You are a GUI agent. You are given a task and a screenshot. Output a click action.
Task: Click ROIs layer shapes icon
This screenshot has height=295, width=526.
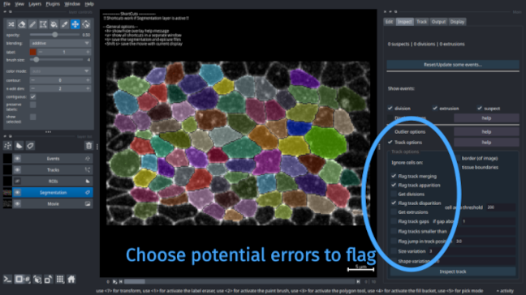point(88,182)
